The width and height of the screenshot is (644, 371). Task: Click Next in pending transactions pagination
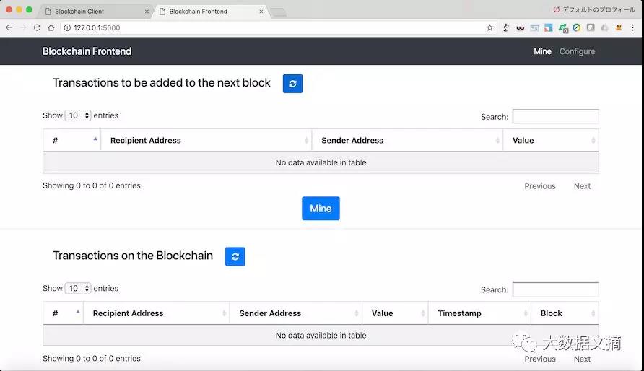tap(582, 186)
